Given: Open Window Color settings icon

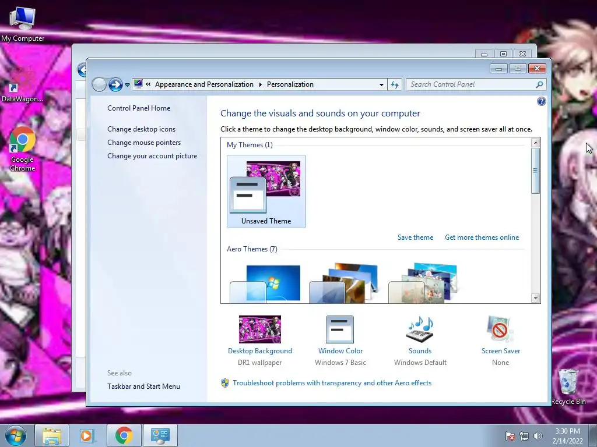Looking at the screenshot, I should tap(340, 329).
